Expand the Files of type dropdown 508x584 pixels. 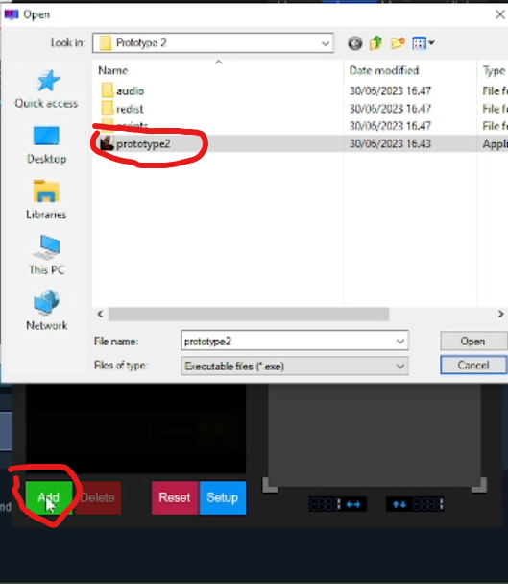coord(294,367)
